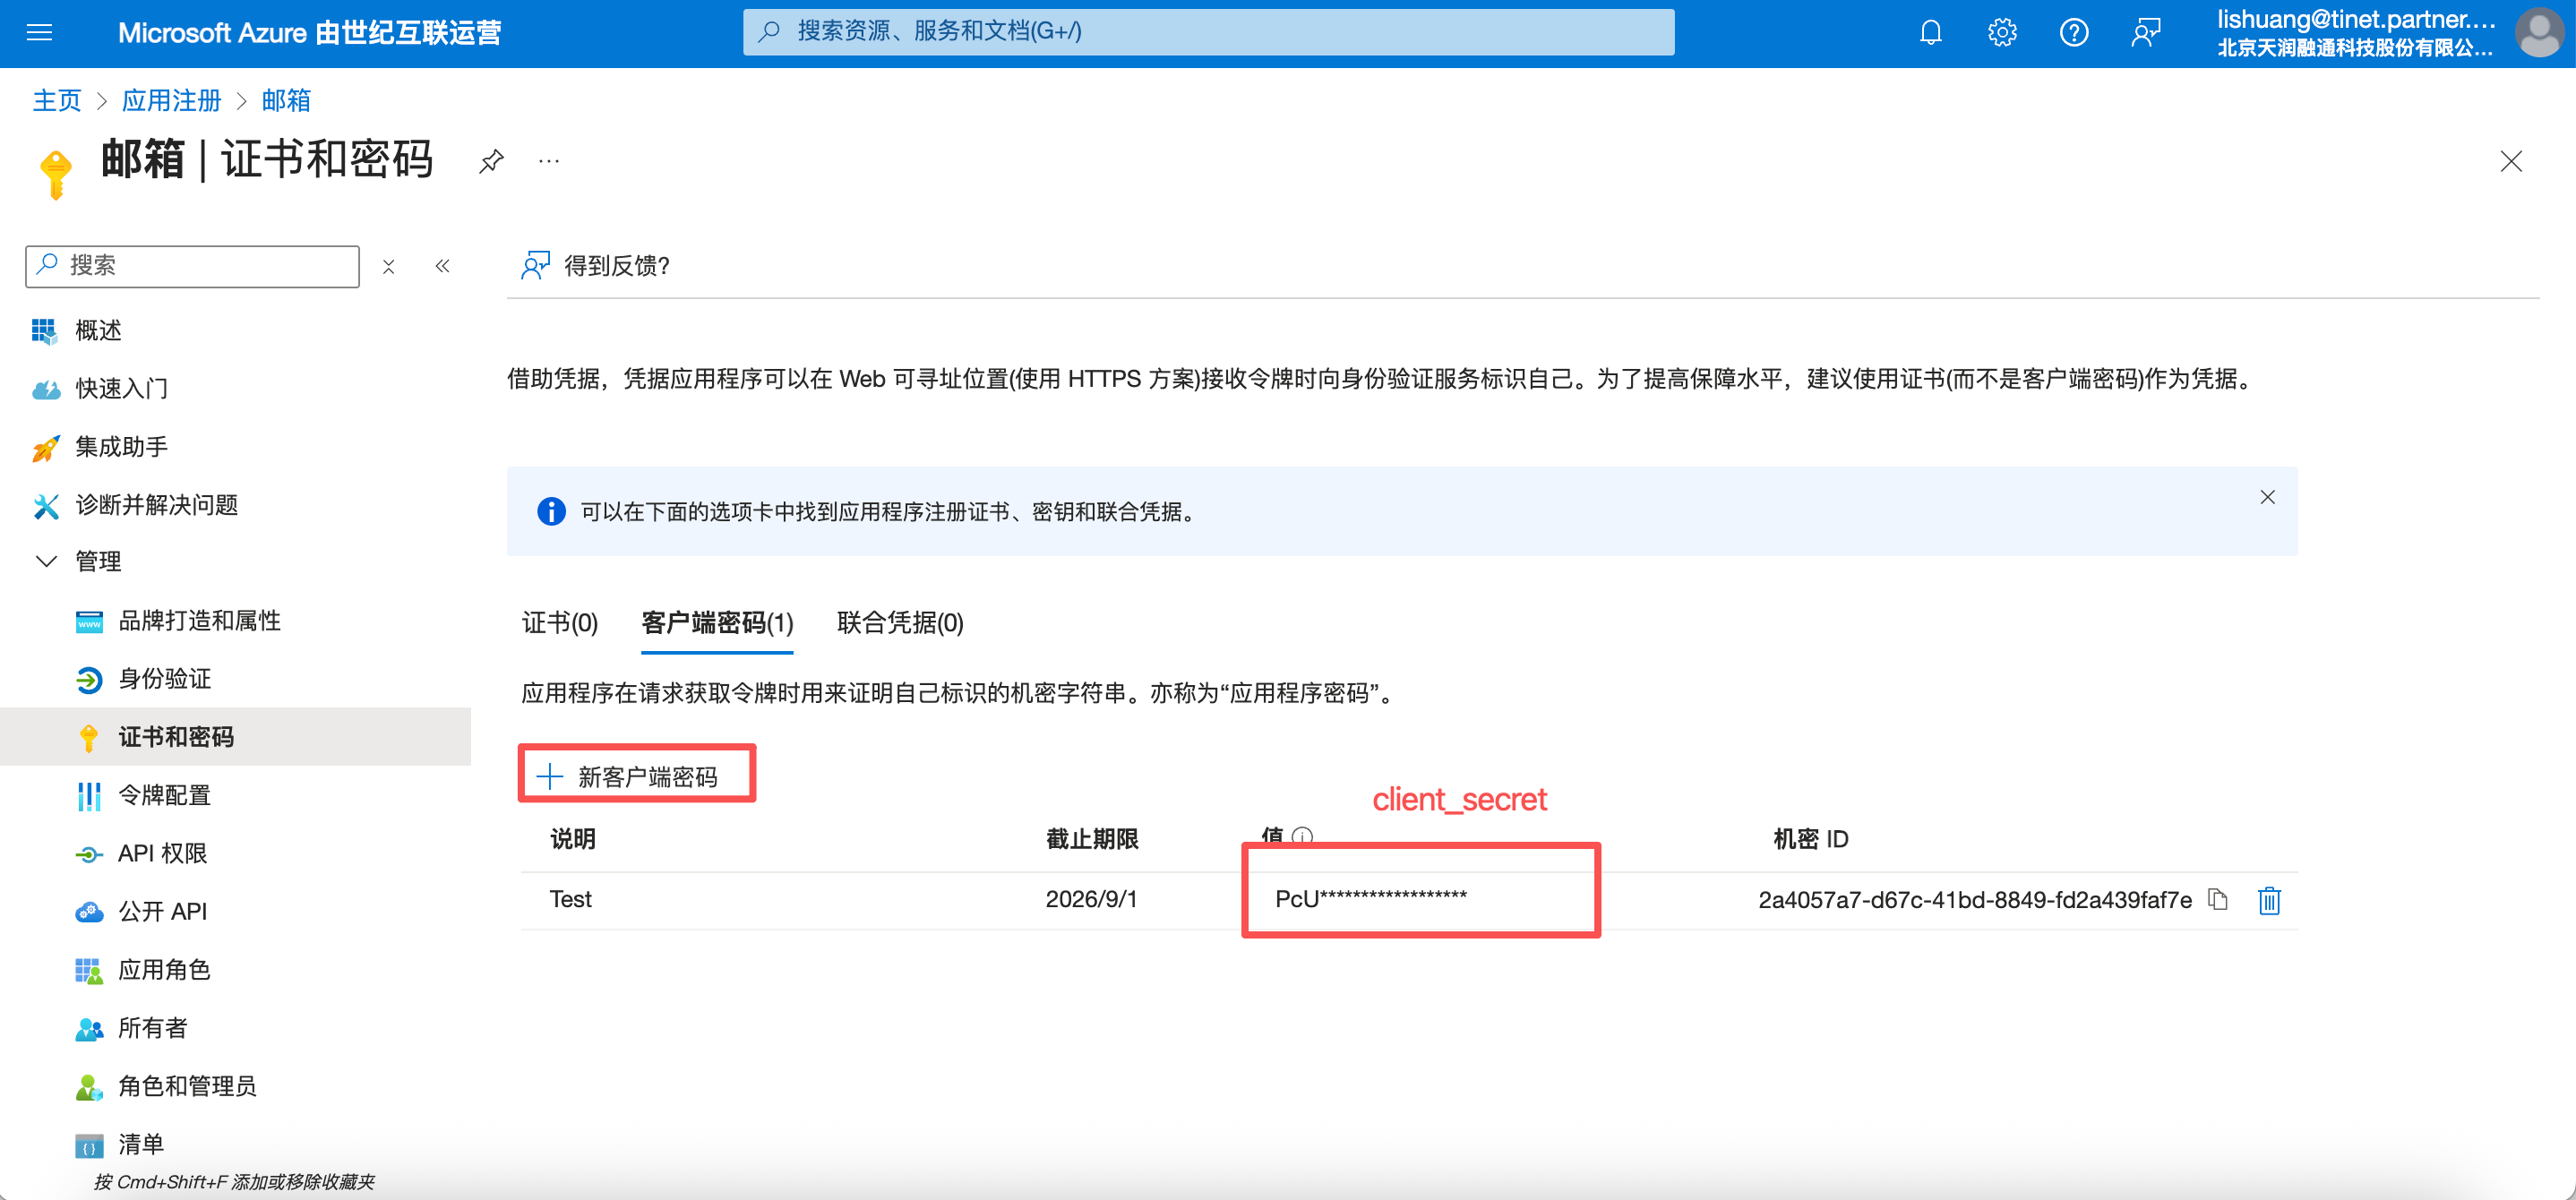Open the hamburger portal menu
Screen dimensions: 2576x1200
[39, 33]
